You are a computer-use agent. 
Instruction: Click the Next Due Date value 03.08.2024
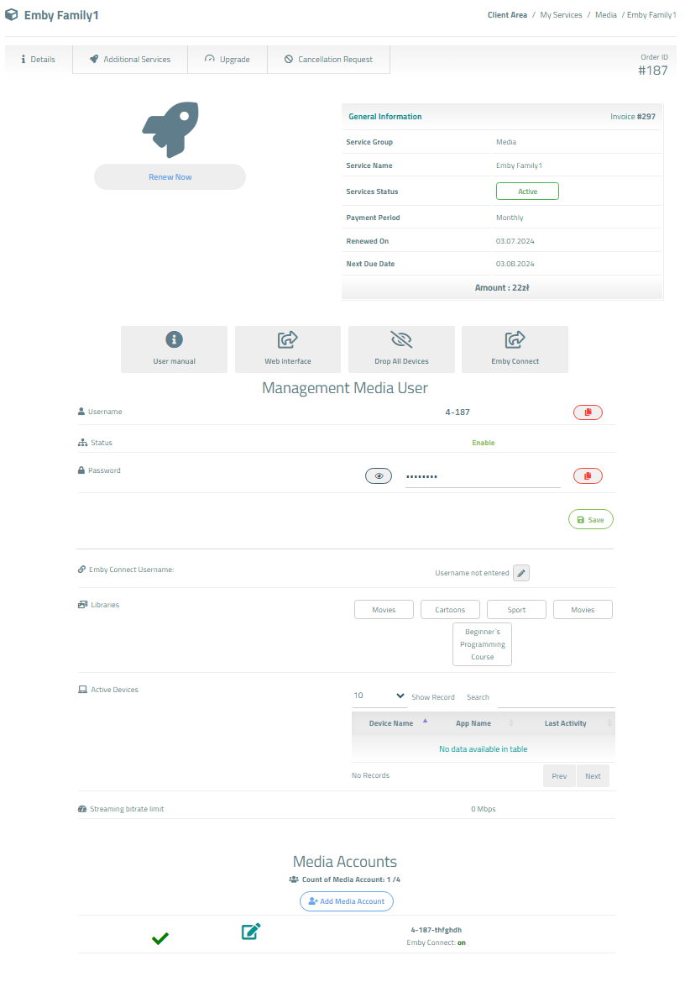515,265
